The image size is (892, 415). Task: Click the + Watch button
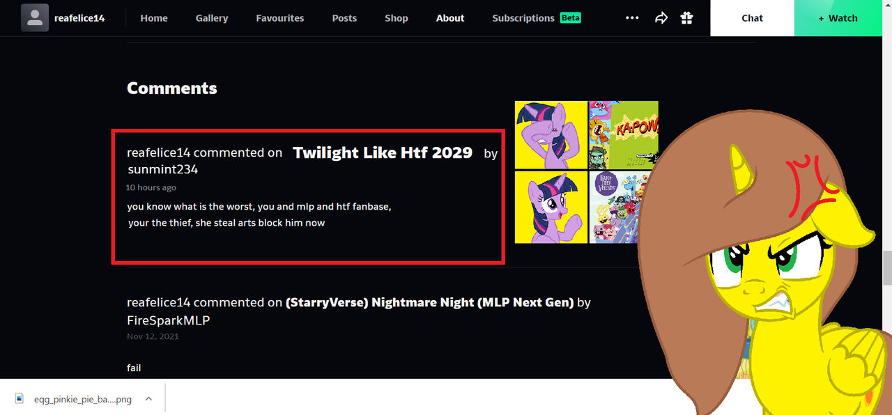click(838, 17)
